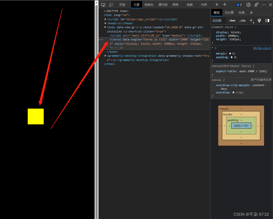Viewport: 273px width, 219px height.
Task: Select the html lang="en" node
Action: [x=117, y=15]
